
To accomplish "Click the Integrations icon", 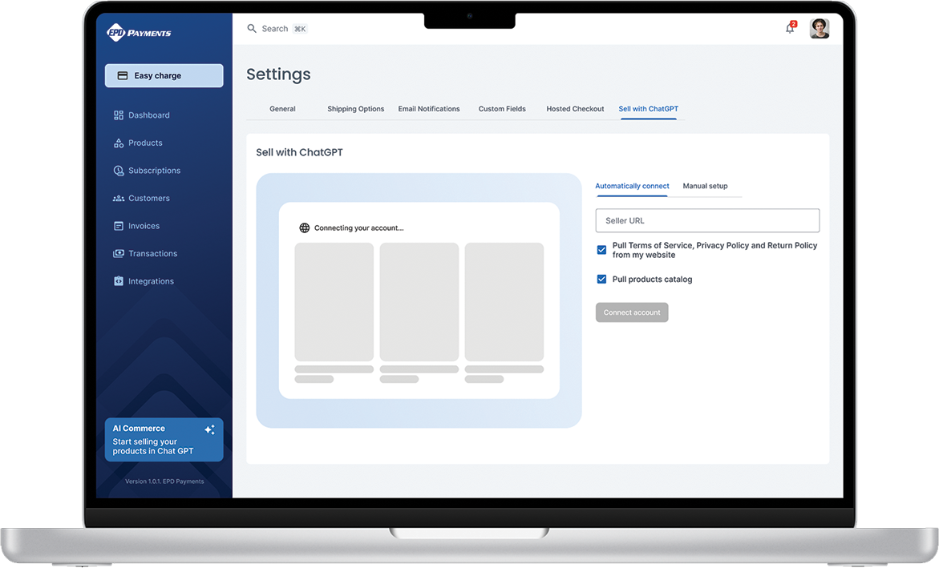I will 119,281.
